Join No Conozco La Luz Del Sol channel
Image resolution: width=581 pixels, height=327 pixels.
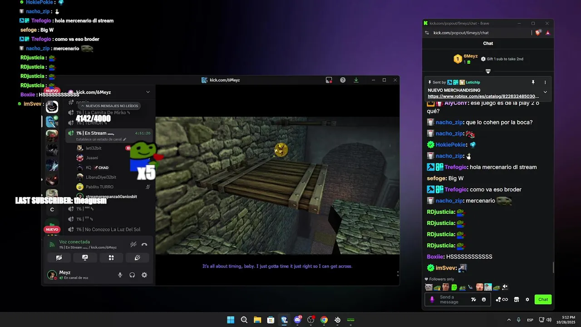(108, 229)
